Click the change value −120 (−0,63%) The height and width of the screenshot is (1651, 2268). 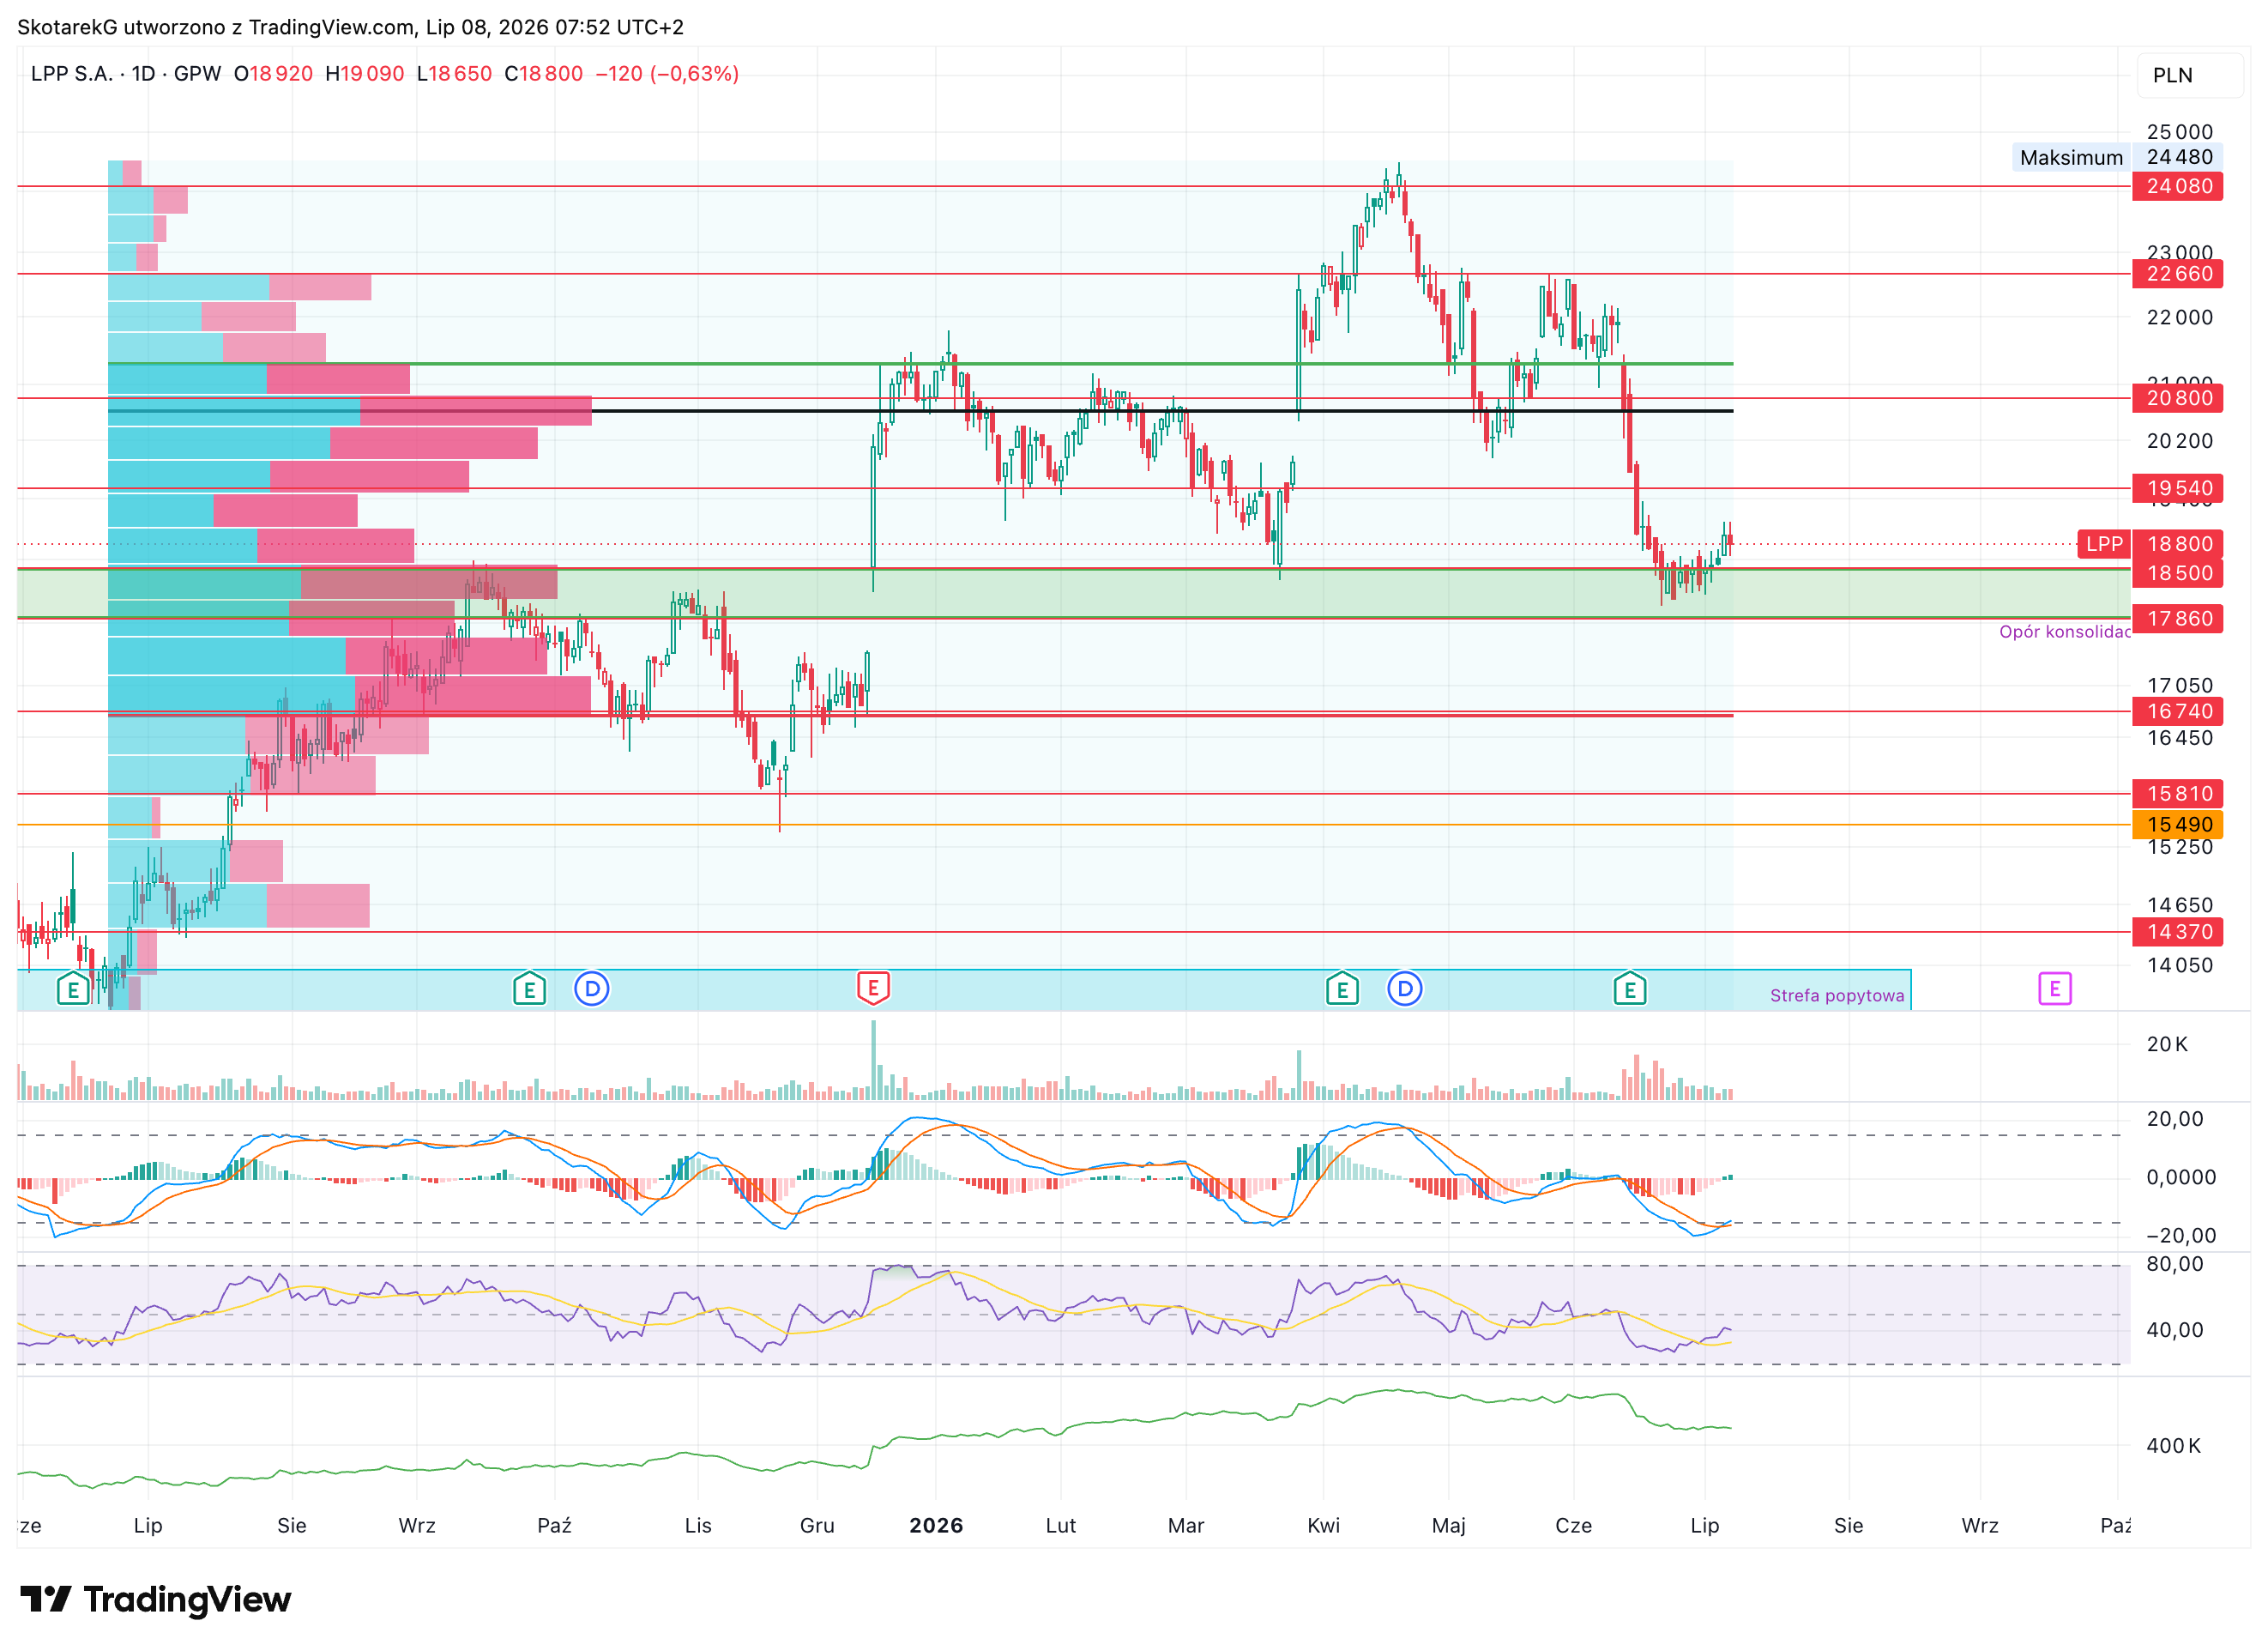tap(667, 74)
